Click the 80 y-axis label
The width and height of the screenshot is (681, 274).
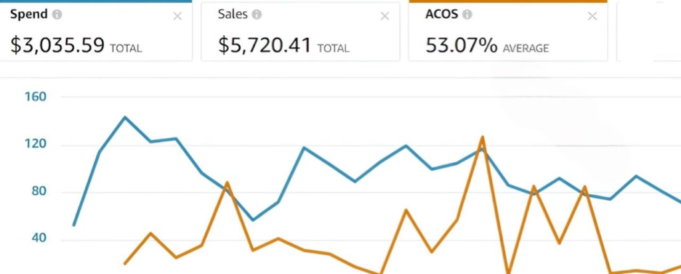pyautogui.click(x=38, y=193)
